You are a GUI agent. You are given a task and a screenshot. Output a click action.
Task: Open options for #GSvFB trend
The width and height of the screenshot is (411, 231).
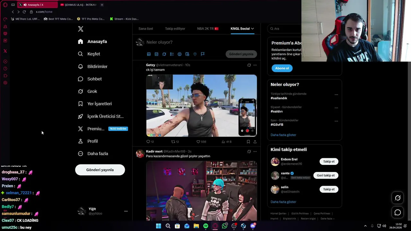(336, 121)
